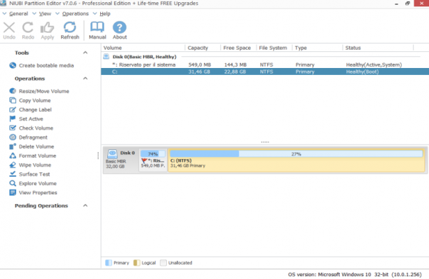
Task: Click the Disk 0(Basic MBR, Healthy) group row
Action: pos(265,57)
